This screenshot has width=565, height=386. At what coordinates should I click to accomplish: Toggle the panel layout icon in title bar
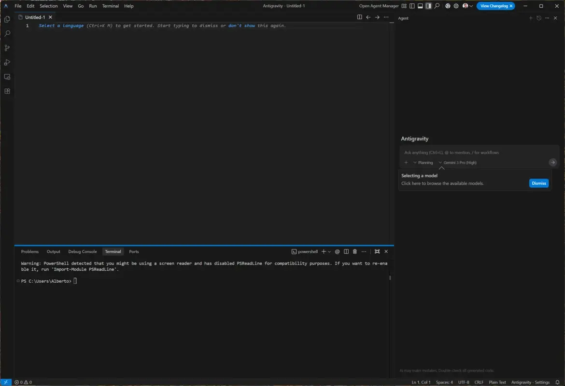pos(420,6)
